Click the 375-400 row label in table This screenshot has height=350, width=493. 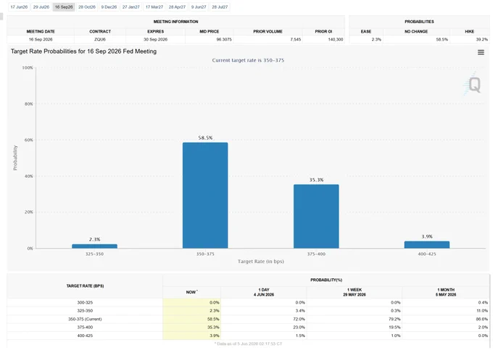click(x=85, y=328)
